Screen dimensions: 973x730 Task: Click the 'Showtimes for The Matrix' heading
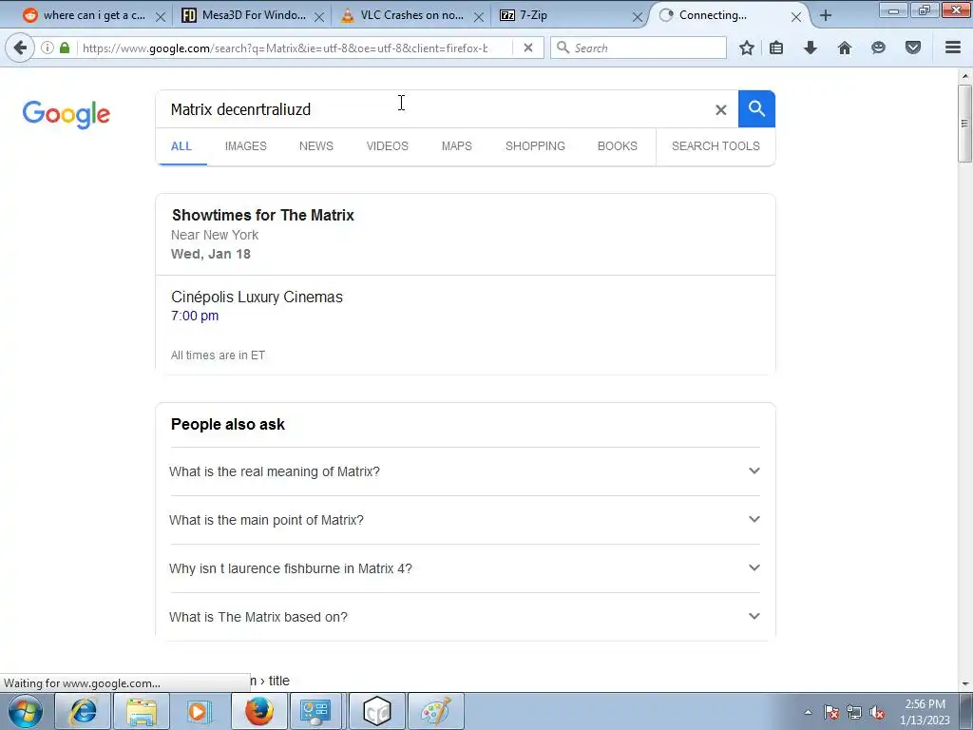263,216
